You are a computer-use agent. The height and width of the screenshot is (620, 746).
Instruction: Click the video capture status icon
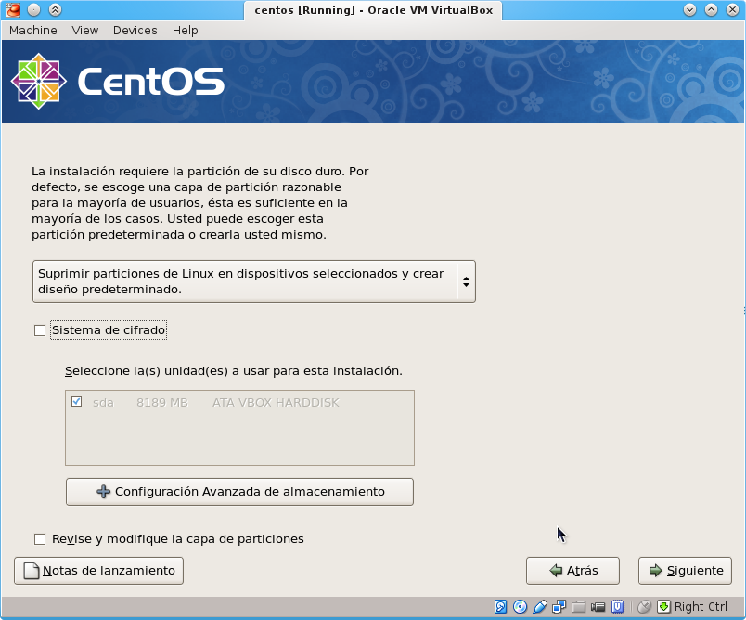pyautogui.click(x=598, y=607)
